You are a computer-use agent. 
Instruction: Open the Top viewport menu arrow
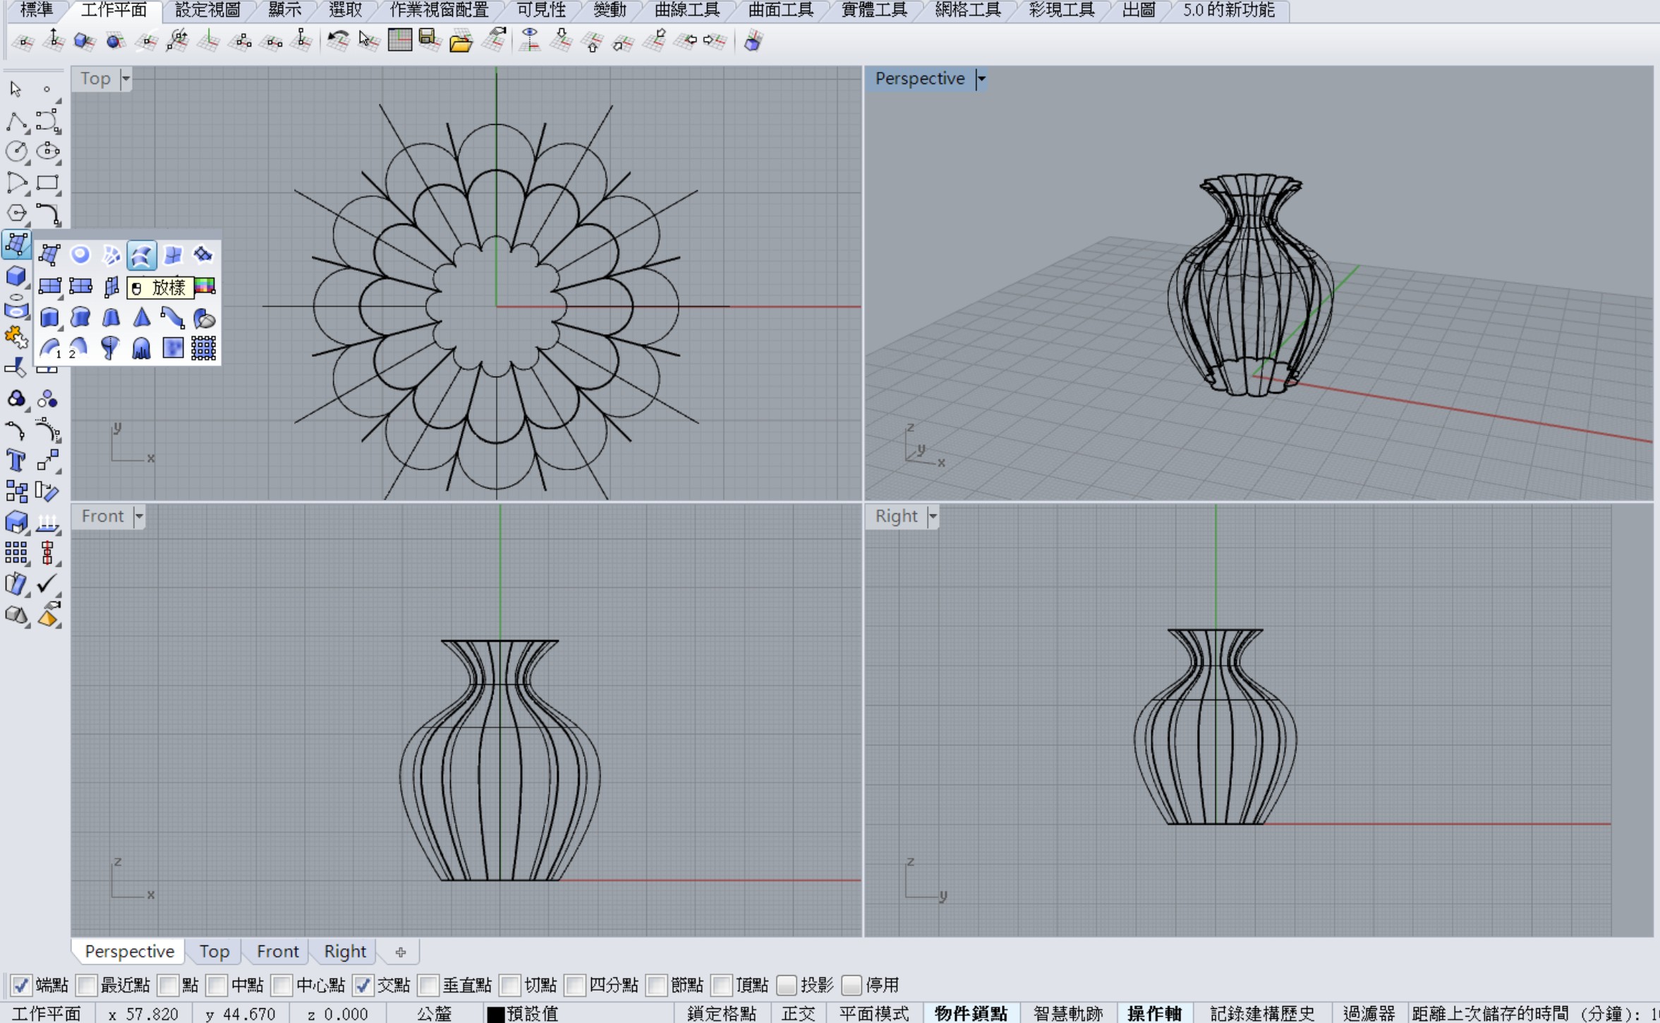pos(126,79)
